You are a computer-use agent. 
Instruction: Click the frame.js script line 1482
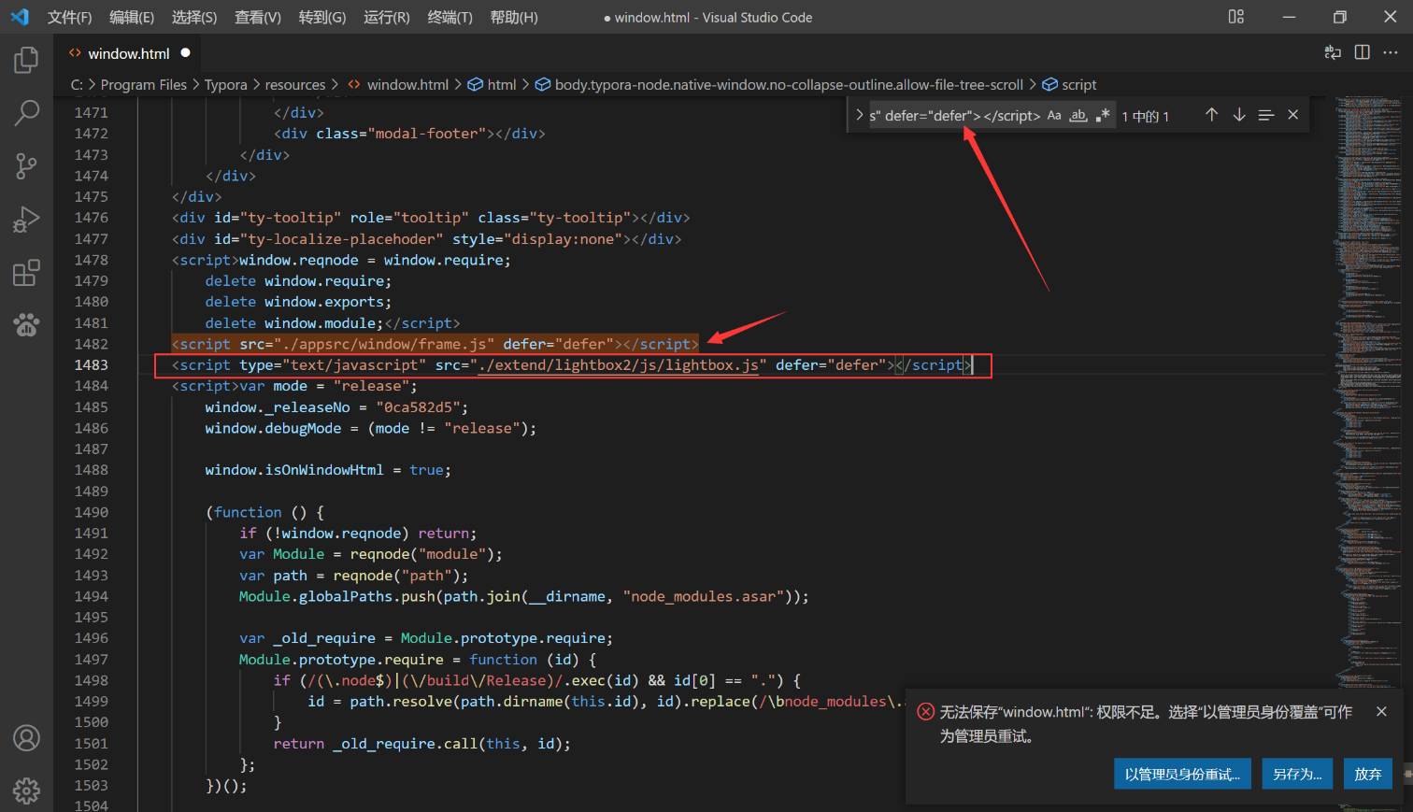(x=435, y=344)
